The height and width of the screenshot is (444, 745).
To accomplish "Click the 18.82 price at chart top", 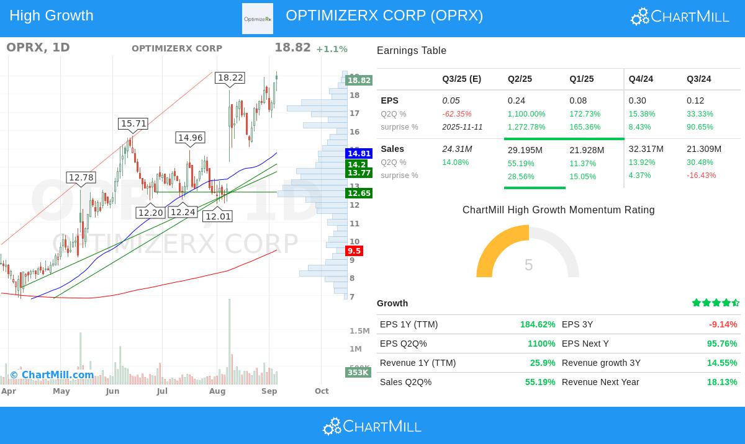I will point(292,48).
